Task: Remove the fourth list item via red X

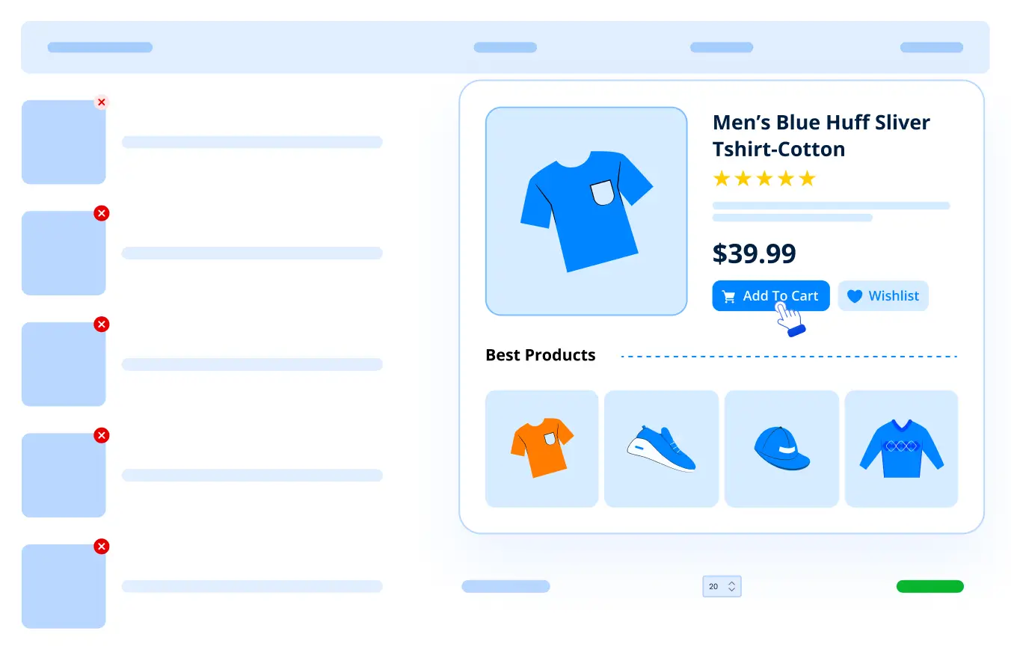Action: (x=102, y=435)
